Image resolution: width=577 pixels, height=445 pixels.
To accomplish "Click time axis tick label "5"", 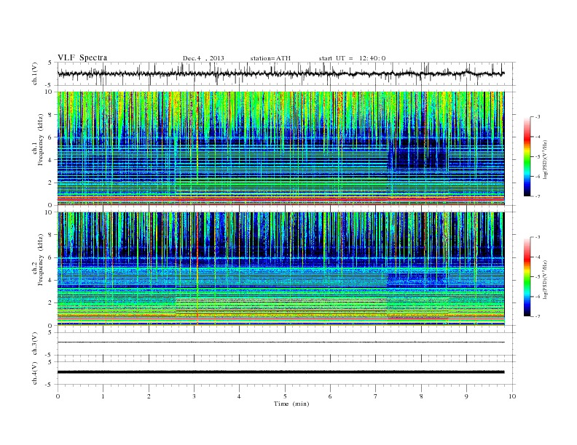I will pos(285,396).
